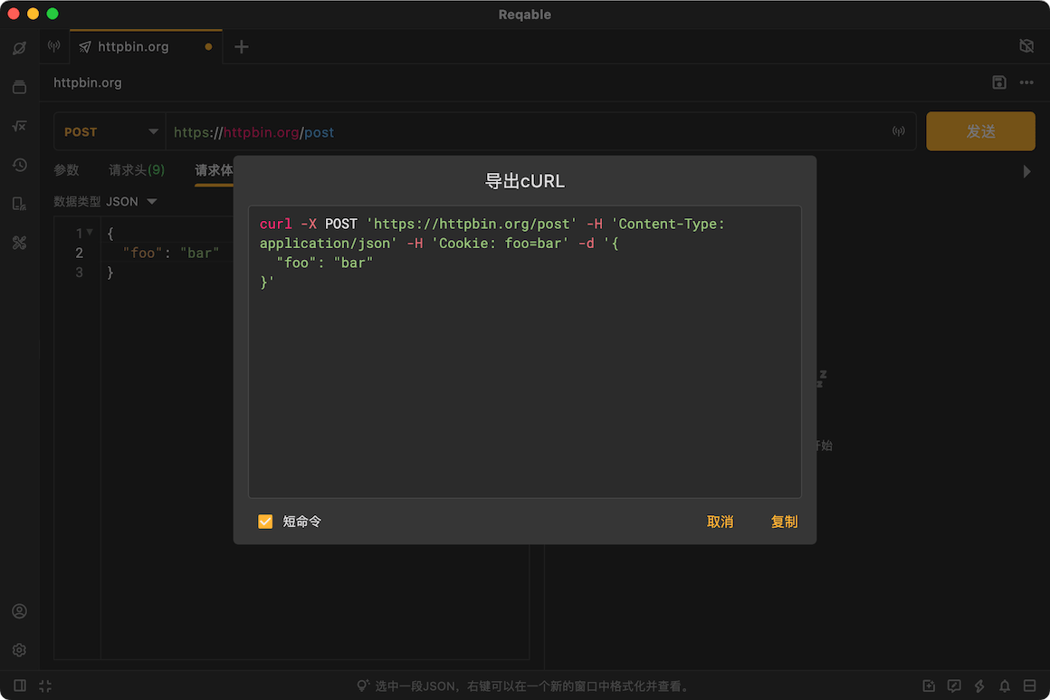Click the lightbulb tip icon in status bar
The image size is (1050, 700).
362,686
